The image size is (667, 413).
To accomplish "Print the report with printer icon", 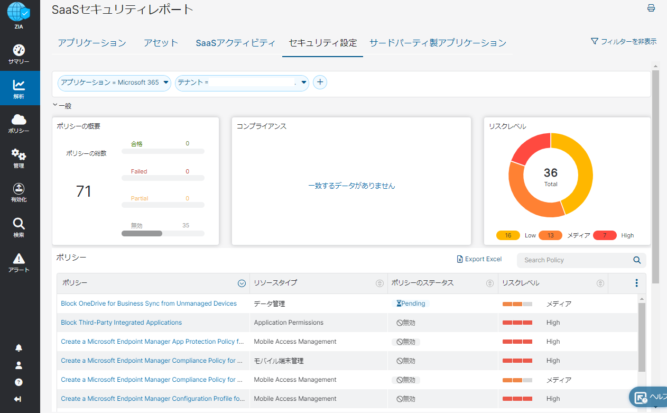I will (x=651, y=8).
